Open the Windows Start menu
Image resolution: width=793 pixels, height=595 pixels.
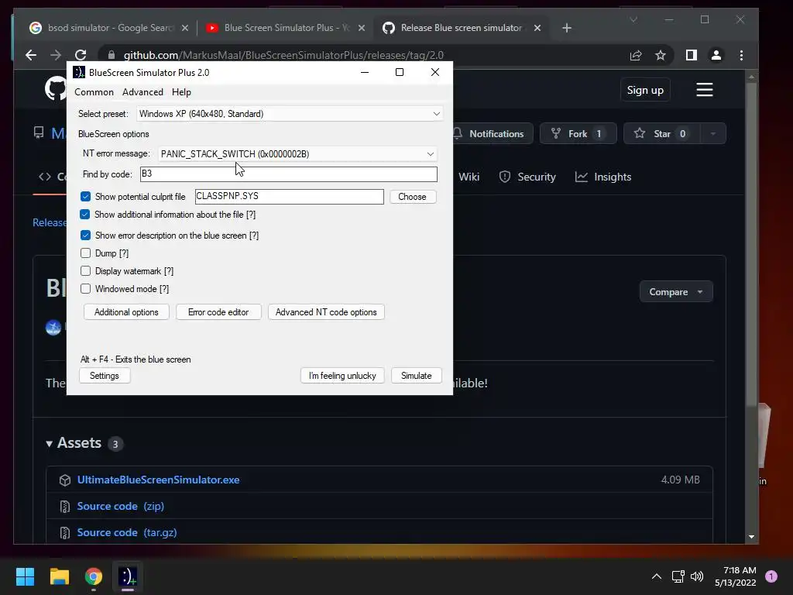pyautogui.click(x=25, y=576)
